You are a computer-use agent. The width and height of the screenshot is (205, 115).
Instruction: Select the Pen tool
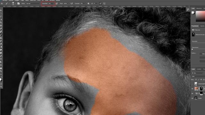click(x=1, y=56)
